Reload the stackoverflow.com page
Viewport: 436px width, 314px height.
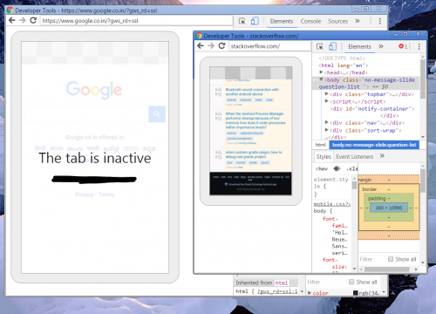tap(221, 46)
